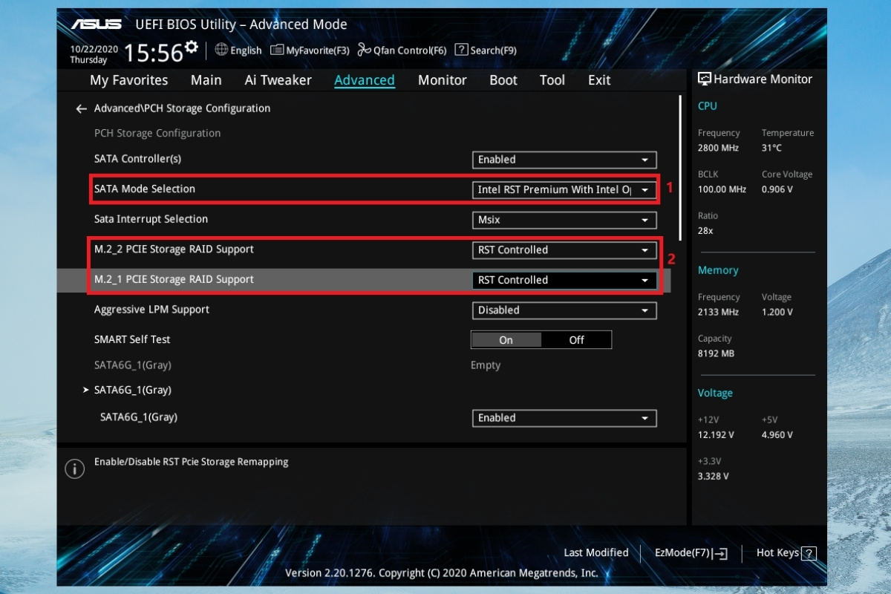Click the back arrow to Advanced menu
Viewport: 891px width, 594px height.
[82, 108]
